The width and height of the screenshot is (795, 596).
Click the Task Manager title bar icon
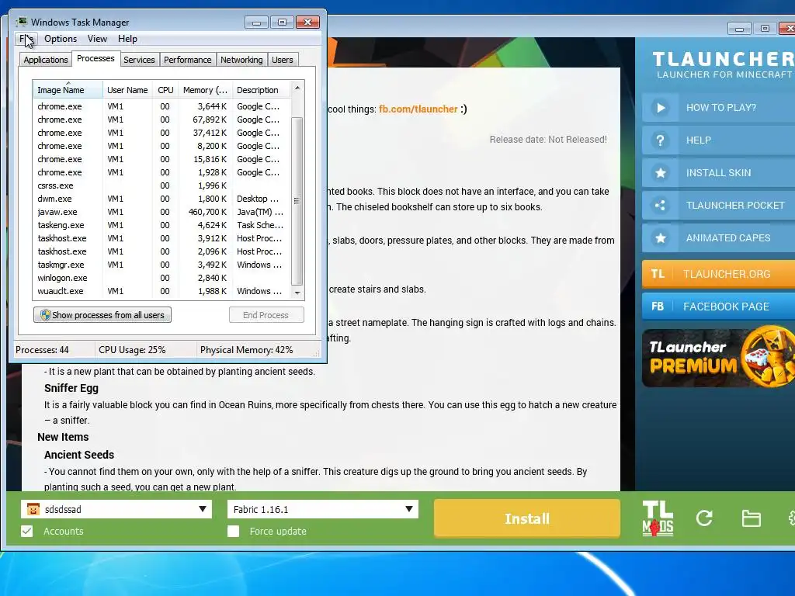(22, 22)
